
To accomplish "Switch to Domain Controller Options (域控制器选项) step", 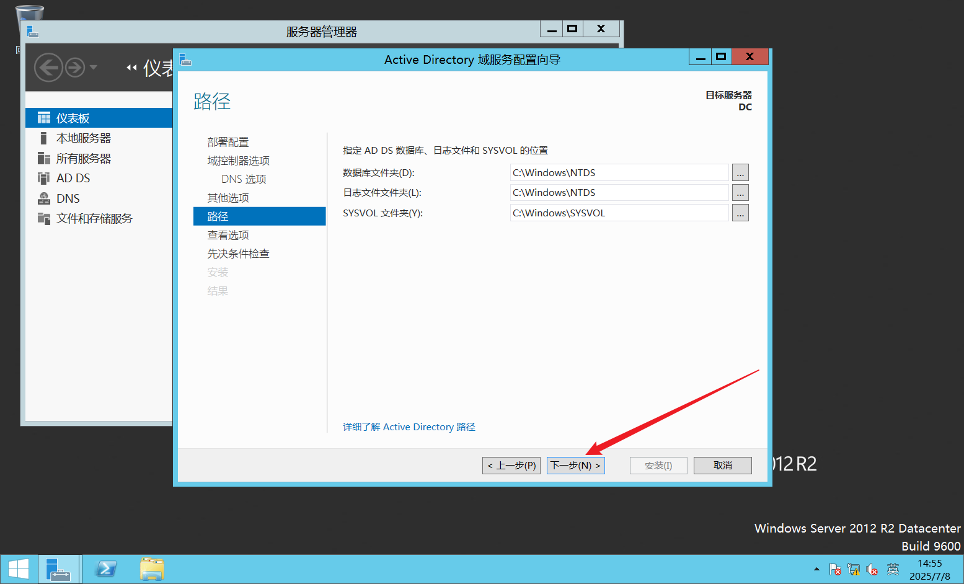I will coord(238,161).
